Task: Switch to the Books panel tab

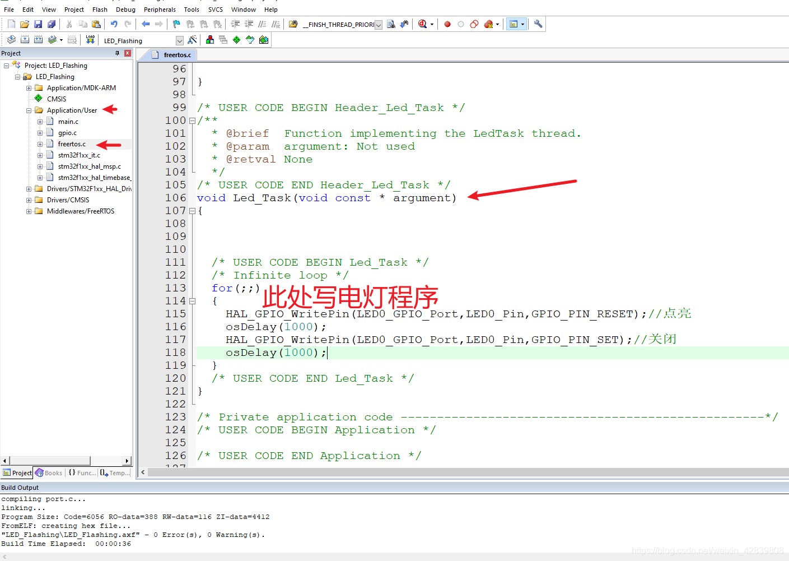Action: tap(49, 473)
